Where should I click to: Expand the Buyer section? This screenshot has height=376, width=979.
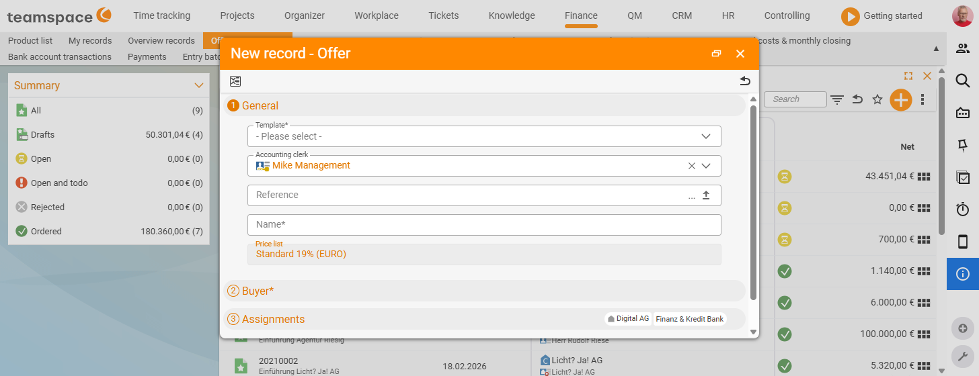point(484,291)
